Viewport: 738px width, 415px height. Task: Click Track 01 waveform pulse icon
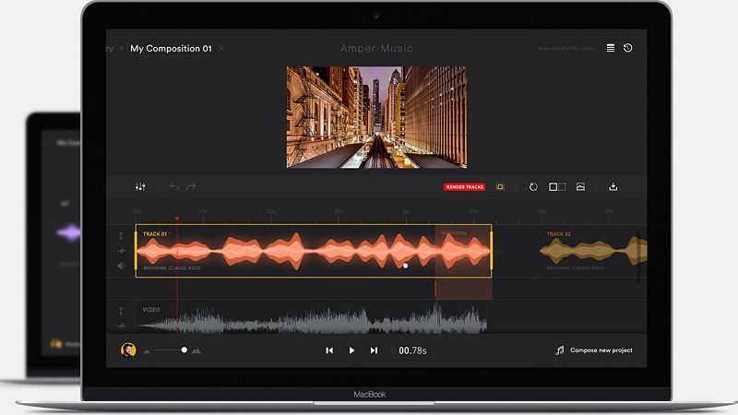click(121, 251)
